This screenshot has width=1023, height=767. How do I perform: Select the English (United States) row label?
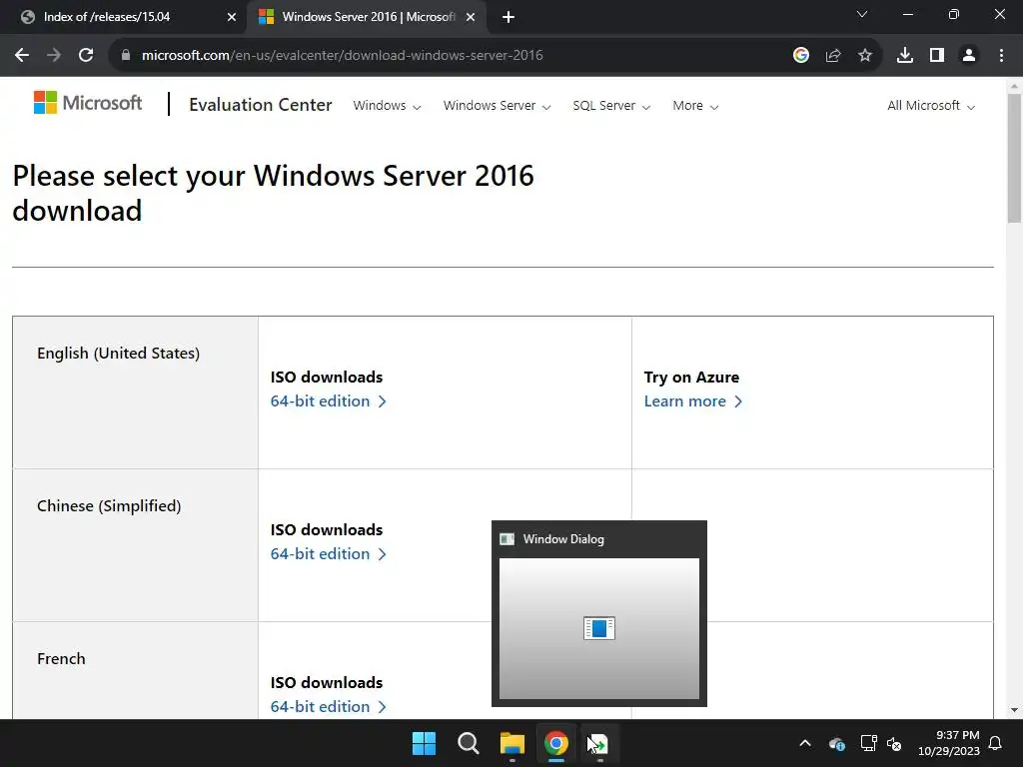click(x=118, y=353)
